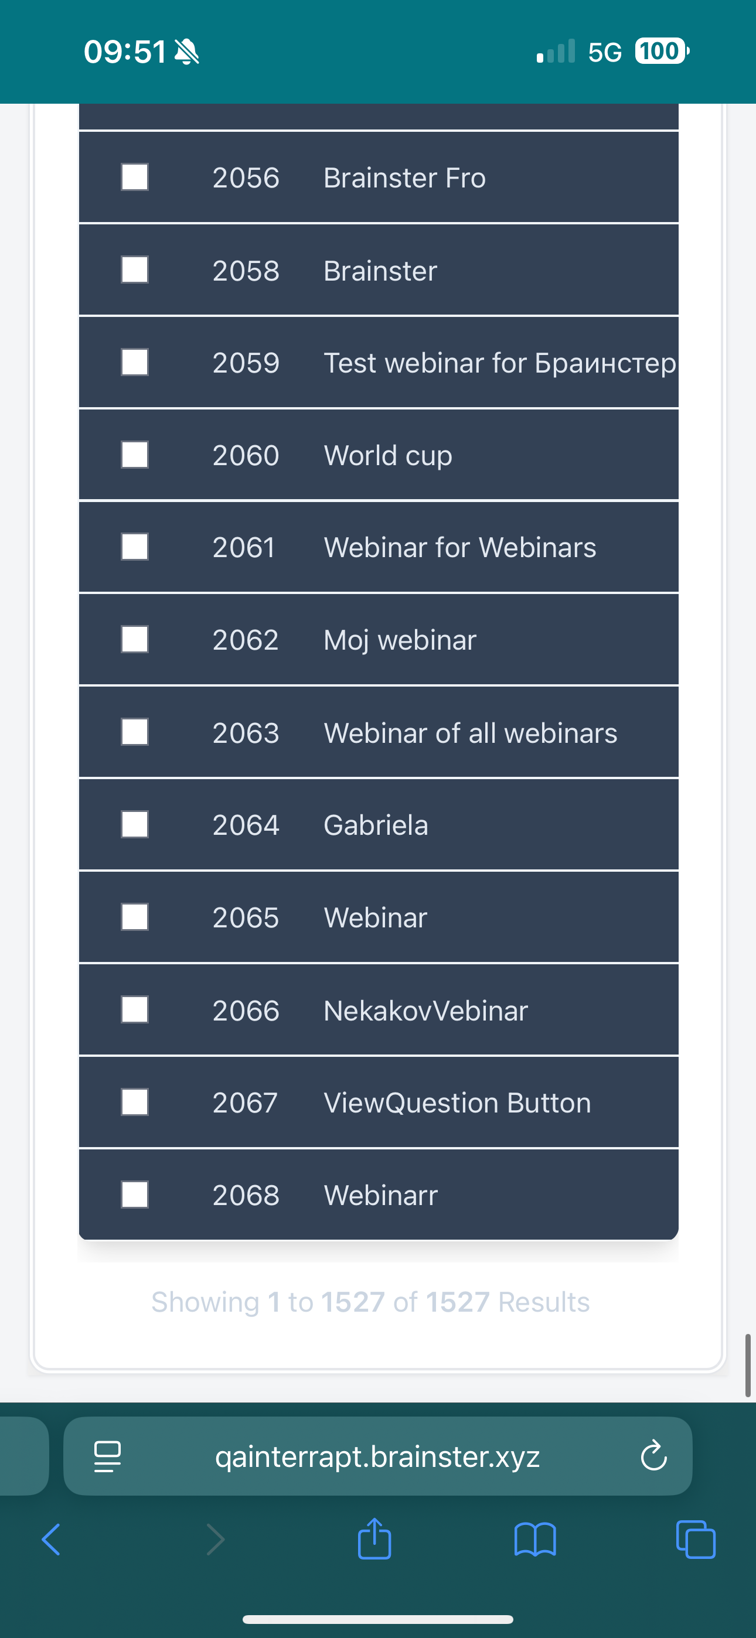
Task: Check the box for row 2056
Action: click(x=135, y=178)
